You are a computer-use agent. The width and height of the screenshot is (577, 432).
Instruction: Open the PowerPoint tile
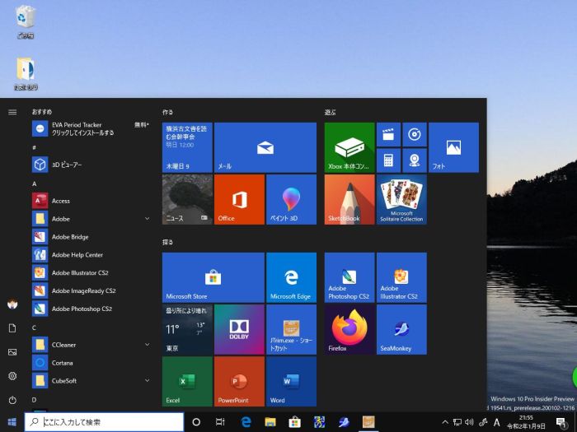point(239,381)
